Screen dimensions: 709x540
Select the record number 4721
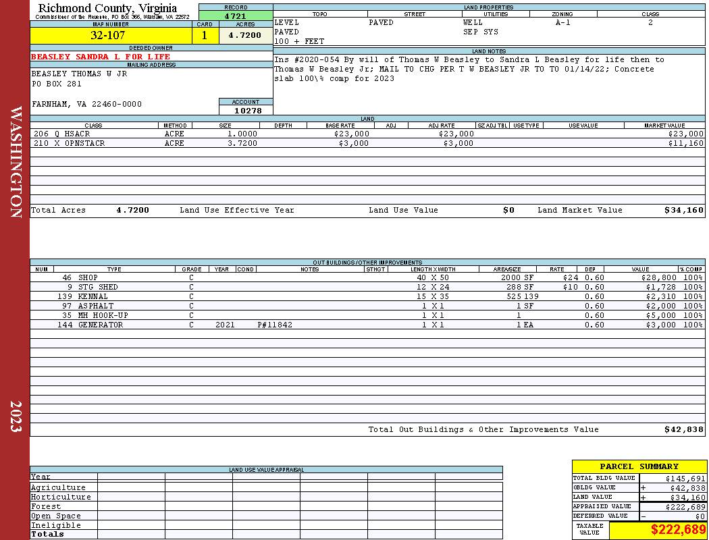click(236, 16)
